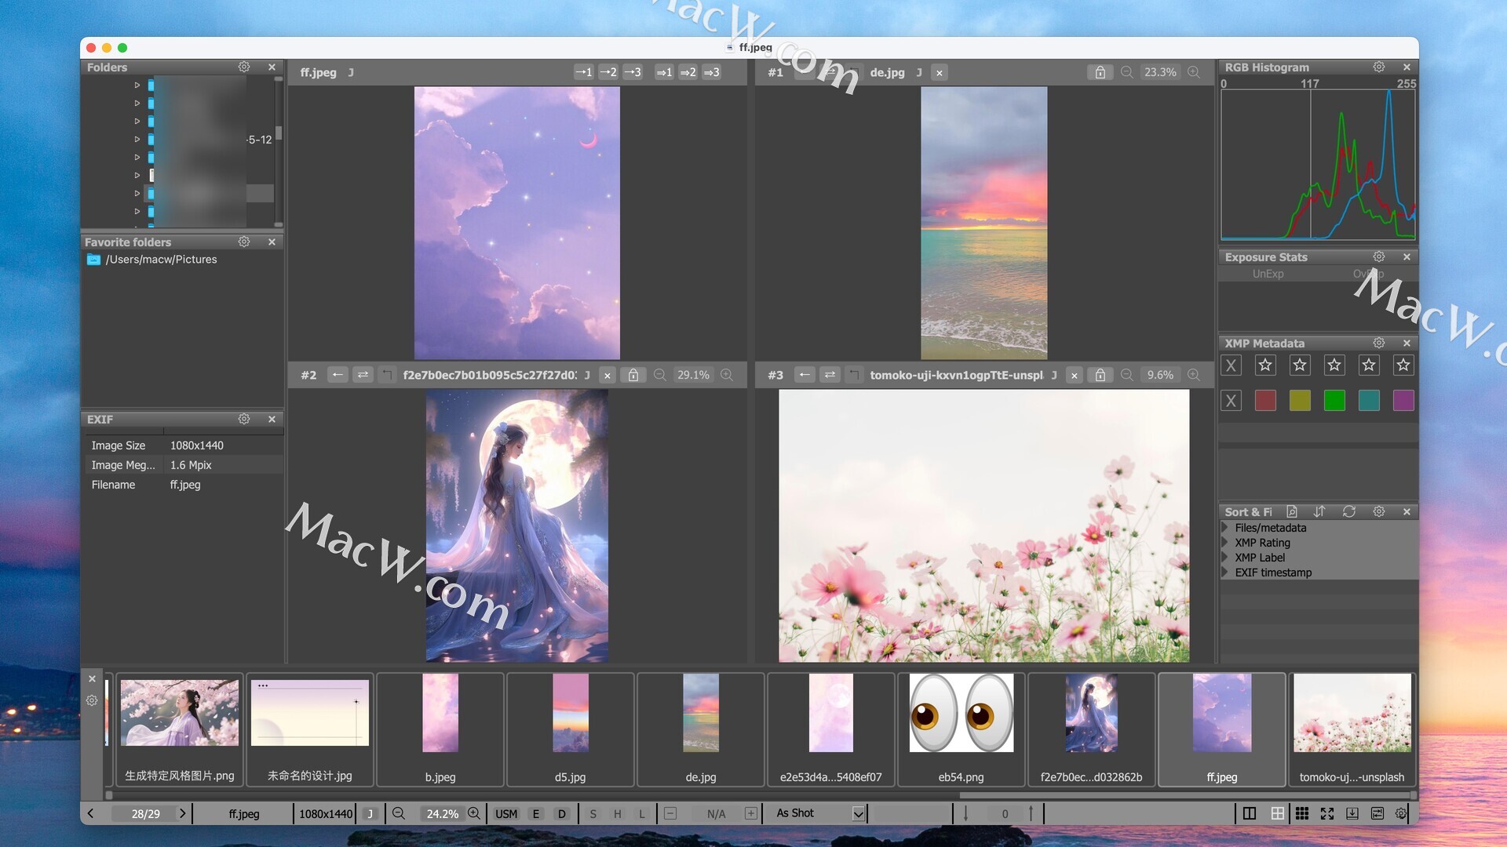Toggle fullscreen mode icon in status bar
1507x847 pixels.
[x=1327, y=814]
